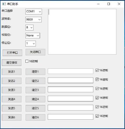This screenshot has height=129, width=125.
Task: Click the 发送4 button
Action: [x=12, y=99]
